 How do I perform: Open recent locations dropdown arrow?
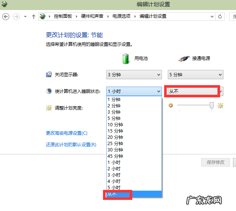25,17
